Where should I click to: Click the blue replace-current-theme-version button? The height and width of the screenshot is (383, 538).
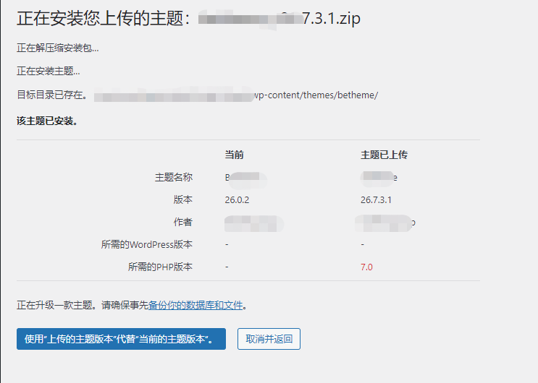pos(121,339)
